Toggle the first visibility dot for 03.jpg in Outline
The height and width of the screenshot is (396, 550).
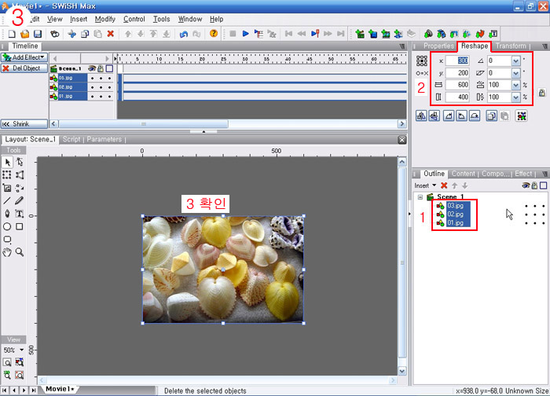pos(526,206)
